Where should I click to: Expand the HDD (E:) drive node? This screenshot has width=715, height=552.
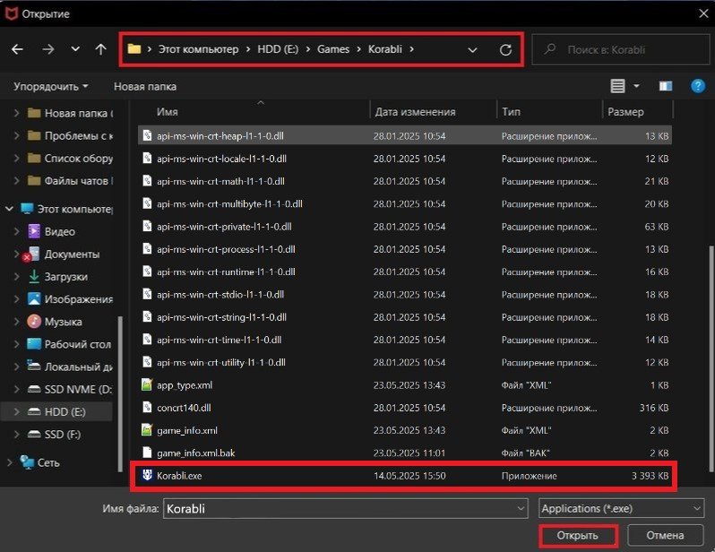(x=16, y=412)
